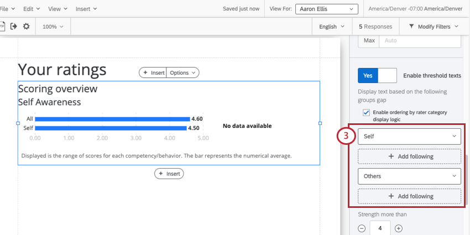This screenshot has height=235, width=470.
Task: Decrease strength value with minus icon
Action: click(x=362, y=228)
